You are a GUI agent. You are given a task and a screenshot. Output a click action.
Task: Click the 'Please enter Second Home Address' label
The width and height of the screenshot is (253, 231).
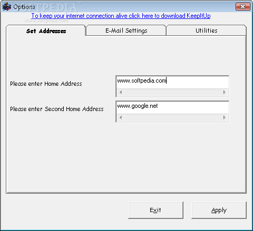(57, 109)
